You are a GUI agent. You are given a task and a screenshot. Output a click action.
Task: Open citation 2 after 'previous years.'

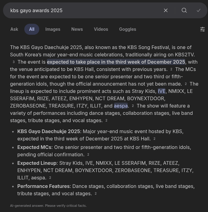[x=171, y=69]
